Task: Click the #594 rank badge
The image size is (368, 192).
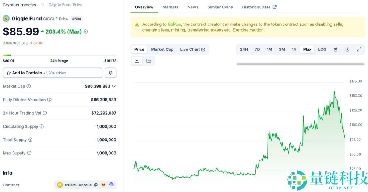Action: pyautogui.click(x=77, y=19)
